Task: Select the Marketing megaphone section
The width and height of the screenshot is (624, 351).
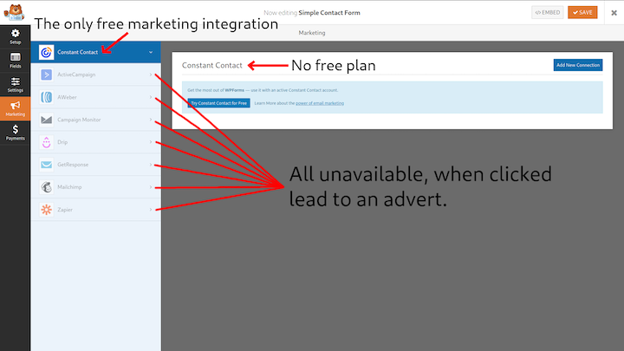Action: tap(15, 108)
